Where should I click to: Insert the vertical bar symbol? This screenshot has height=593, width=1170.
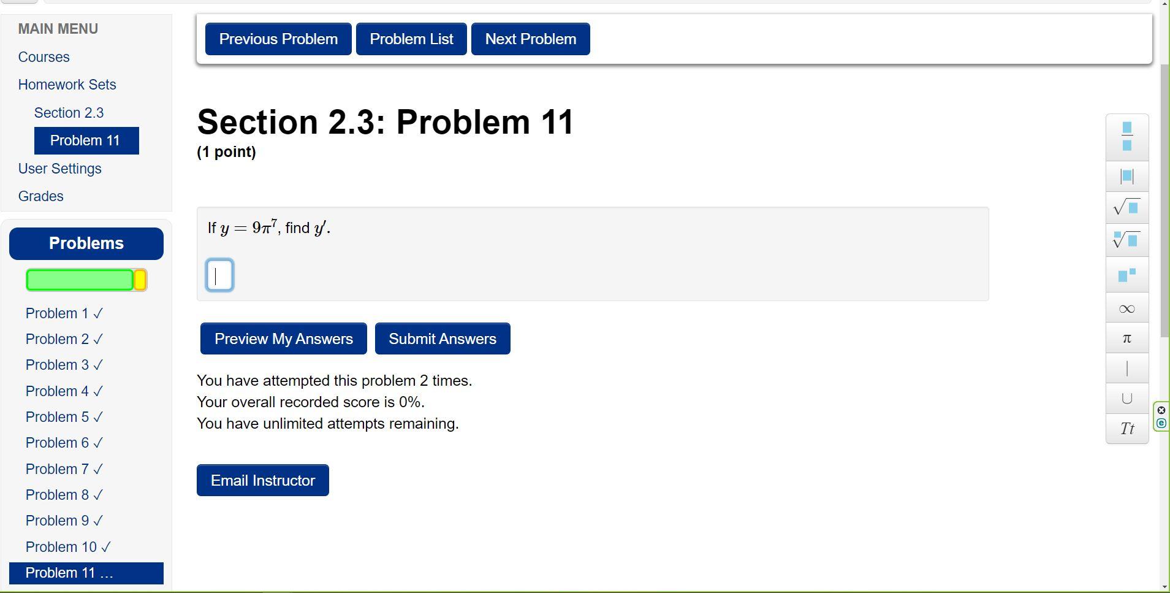(1126, 368)
